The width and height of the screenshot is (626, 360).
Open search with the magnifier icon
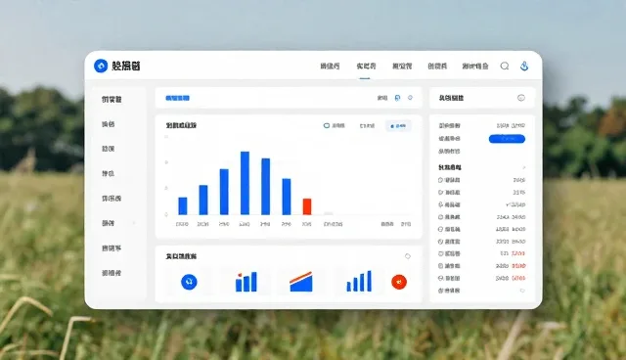pyautogui.click(x=505, y=66)
